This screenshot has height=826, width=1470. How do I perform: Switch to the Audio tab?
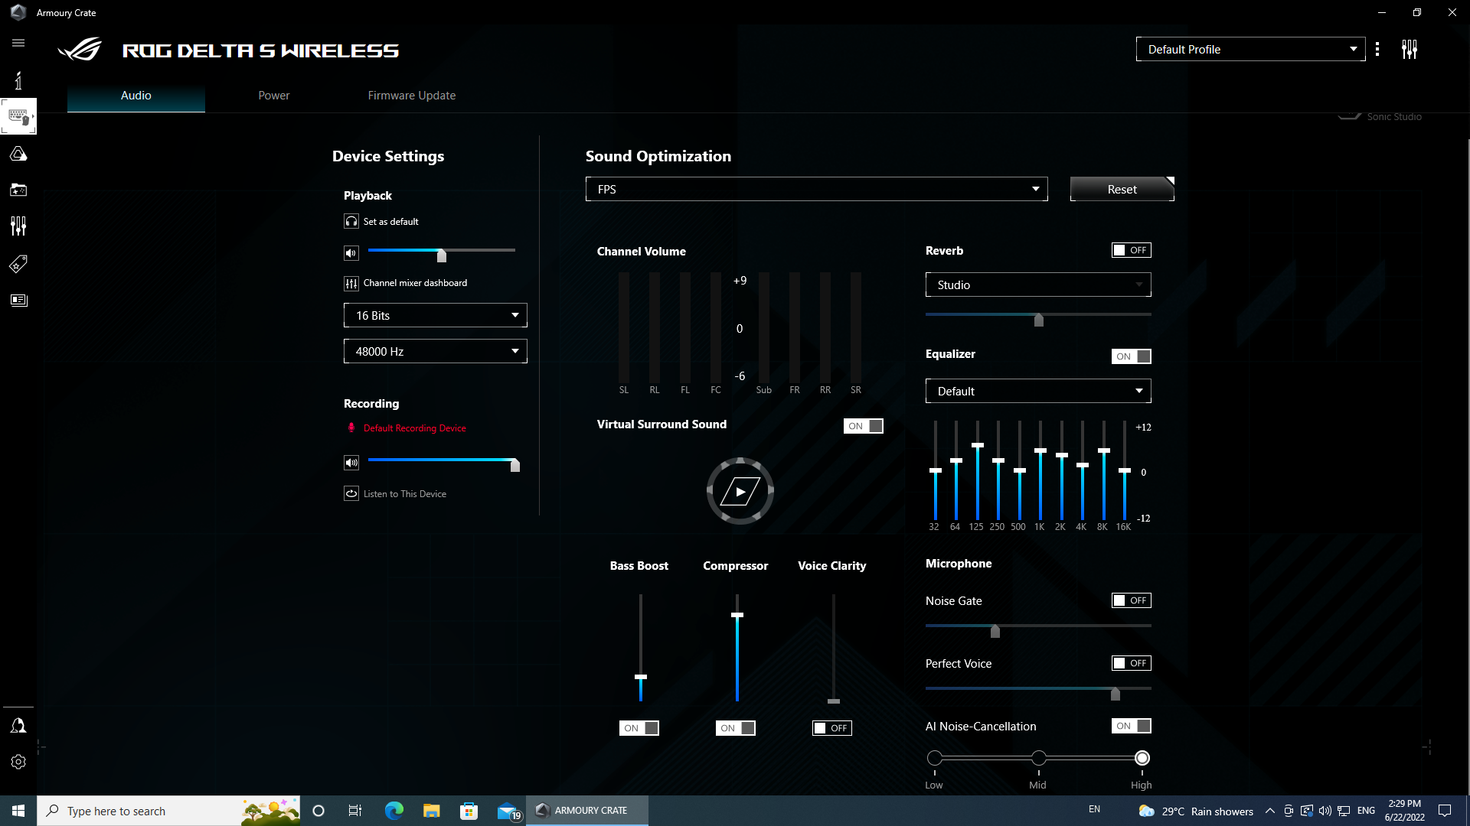click(136, 96)
